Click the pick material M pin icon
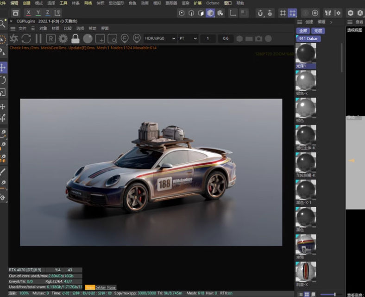 coord(137,38)
